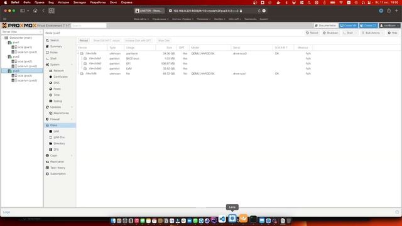
Task: Click the LVM-Thin outline icon
Action: 50,137
